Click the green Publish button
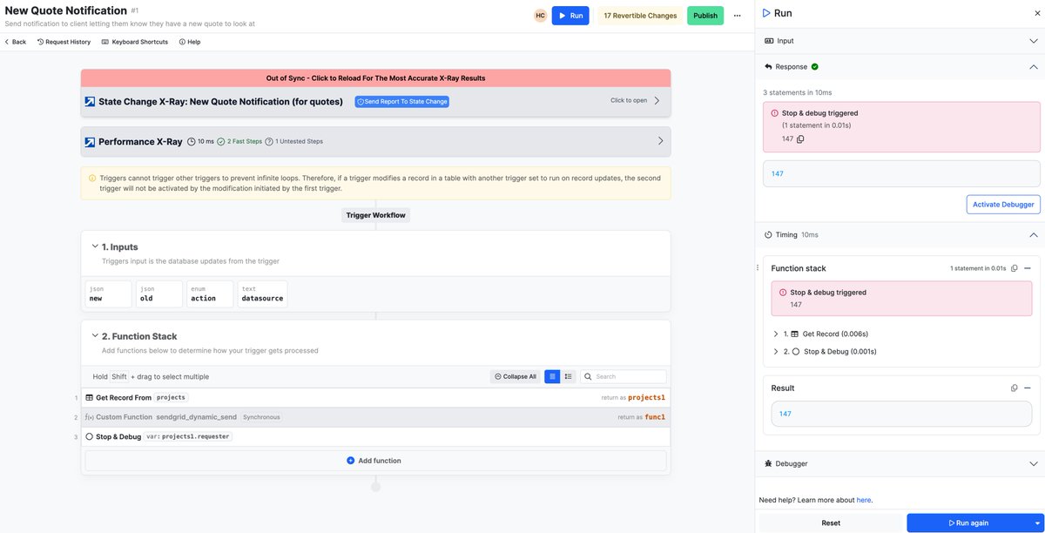 coord(705,16)
